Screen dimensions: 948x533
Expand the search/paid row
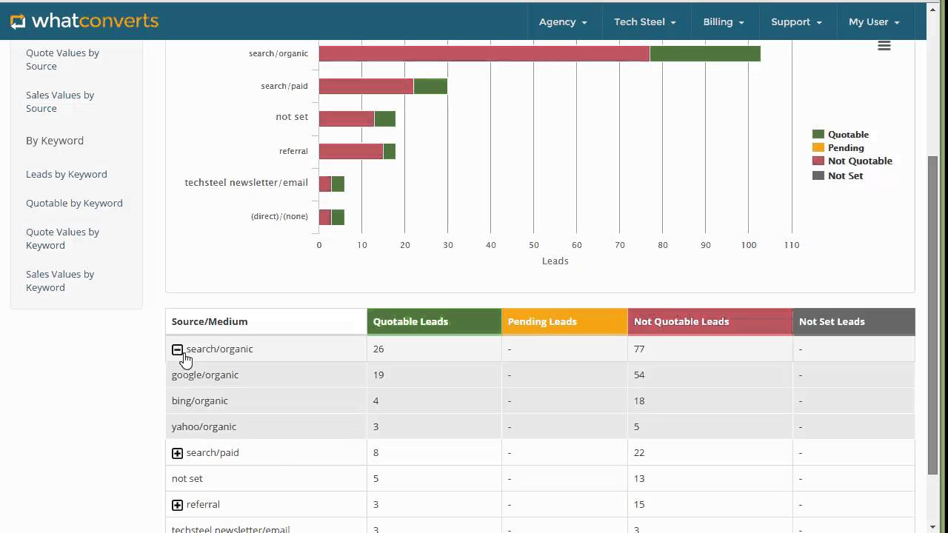[177, 453]
